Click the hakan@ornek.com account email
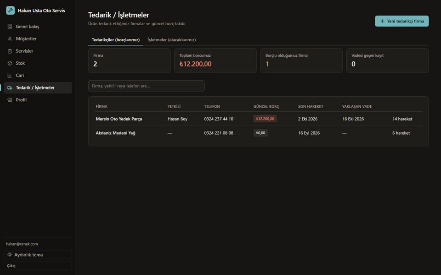Screen dimensions: 441x275 click(22, 244)
